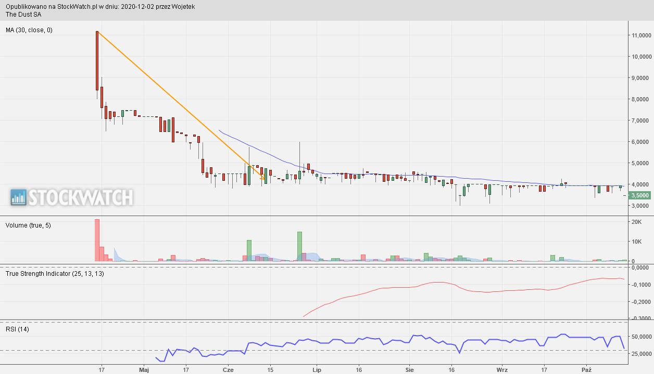The height and width of the screenshot is (374, 654).
Task: Click the 4,0000 price axis label
Action: (641, 184)
